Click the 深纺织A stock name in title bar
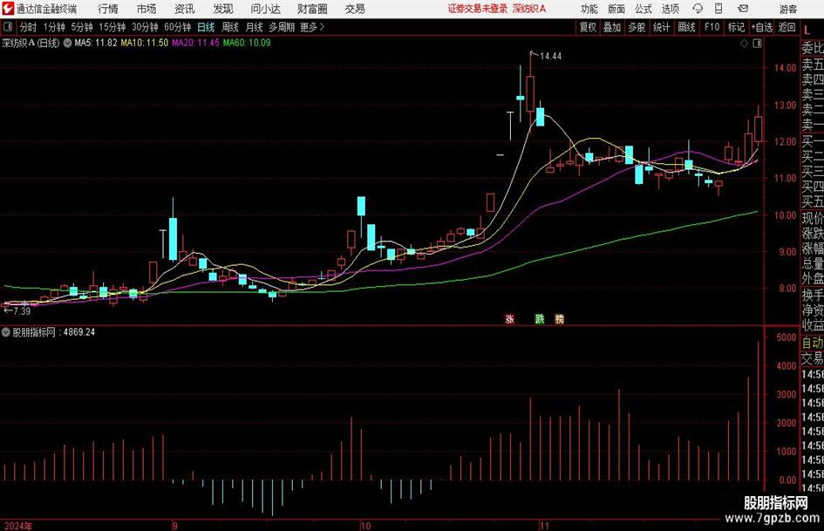 click(529, 9)
